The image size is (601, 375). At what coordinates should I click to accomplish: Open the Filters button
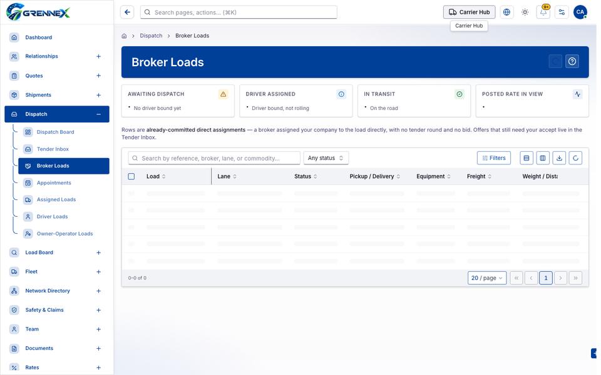click(494, 158)
